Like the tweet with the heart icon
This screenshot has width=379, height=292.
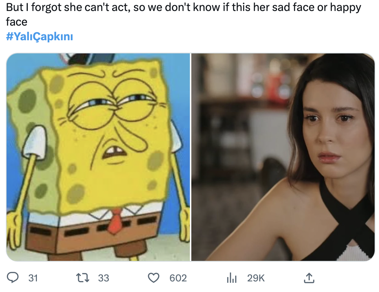click(154, 278)
